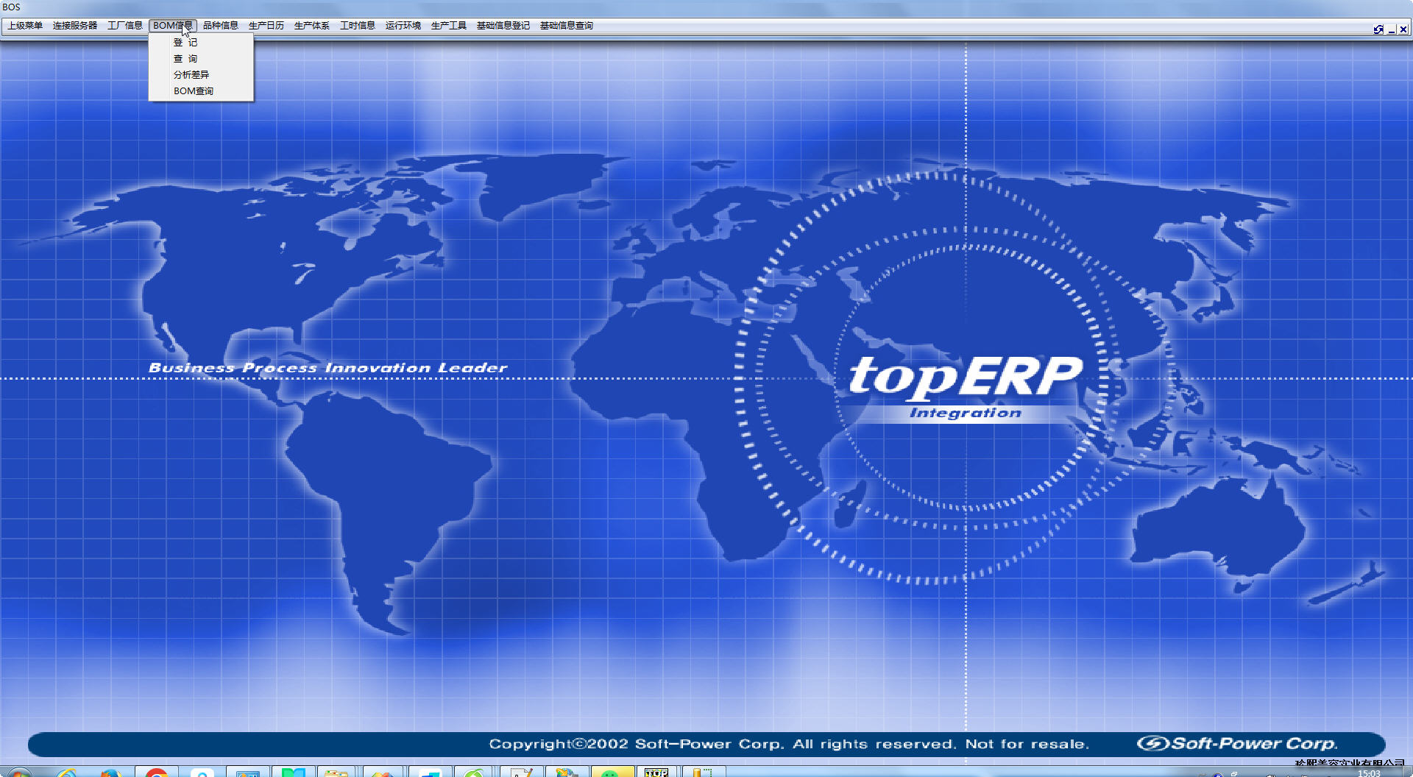Screen dimensions: 1413x777
Task: Open the 基础信息查询 menu
Action: coord(567,26)
